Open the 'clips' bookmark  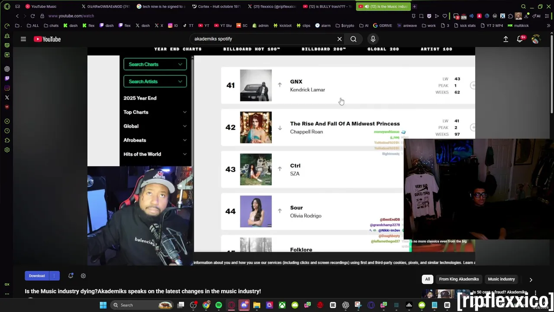coord(303,26)
